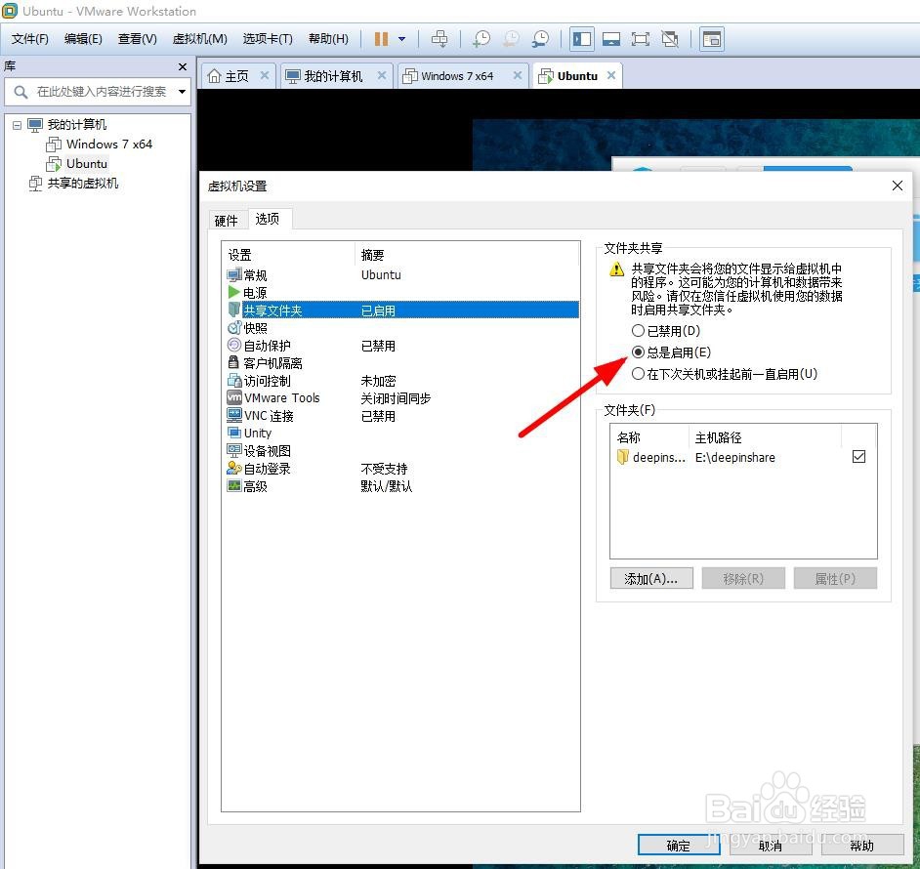The height and width of the screenshot is (869, 920).
Task: Toggle the library sidebar panel
Action: click(581, 39)
